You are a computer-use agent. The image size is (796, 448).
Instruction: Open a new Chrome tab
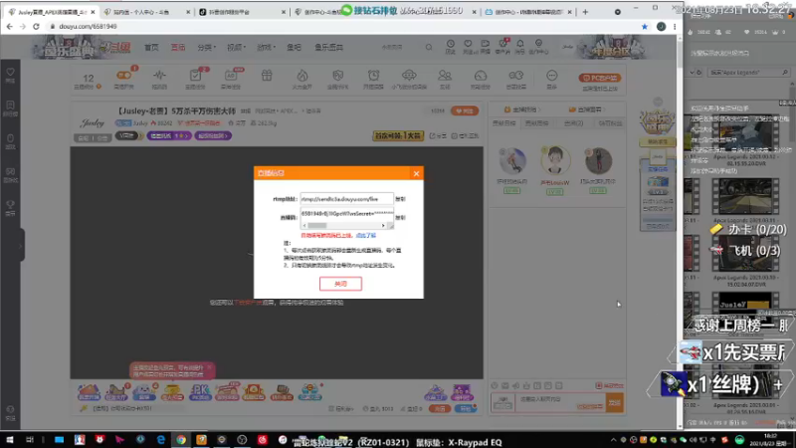coord(585,12)
